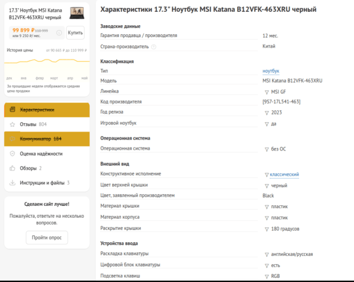
Task: Open the Характеристики section
Action: 47,110
